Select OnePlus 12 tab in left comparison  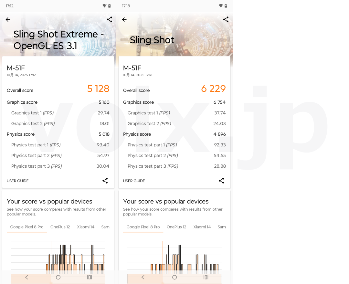click(60, 227)
